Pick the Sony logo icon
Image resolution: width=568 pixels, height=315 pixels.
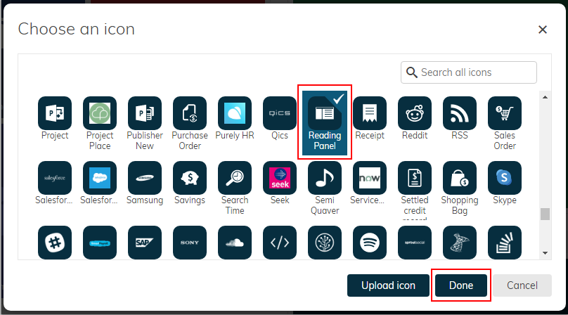[x=190, y=243]
